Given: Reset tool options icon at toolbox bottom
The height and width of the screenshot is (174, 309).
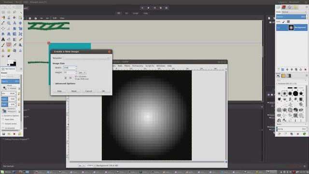Looking at the screenshot, I should coord(19,134).
